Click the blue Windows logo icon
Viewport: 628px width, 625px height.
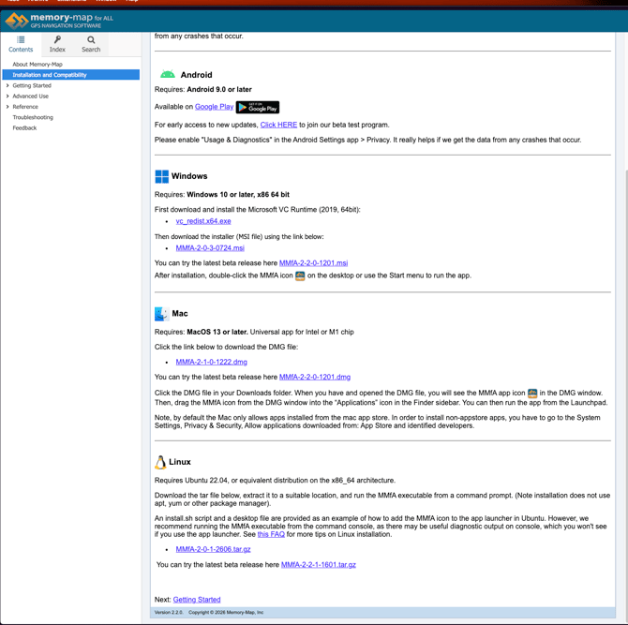tap(162, 176)
